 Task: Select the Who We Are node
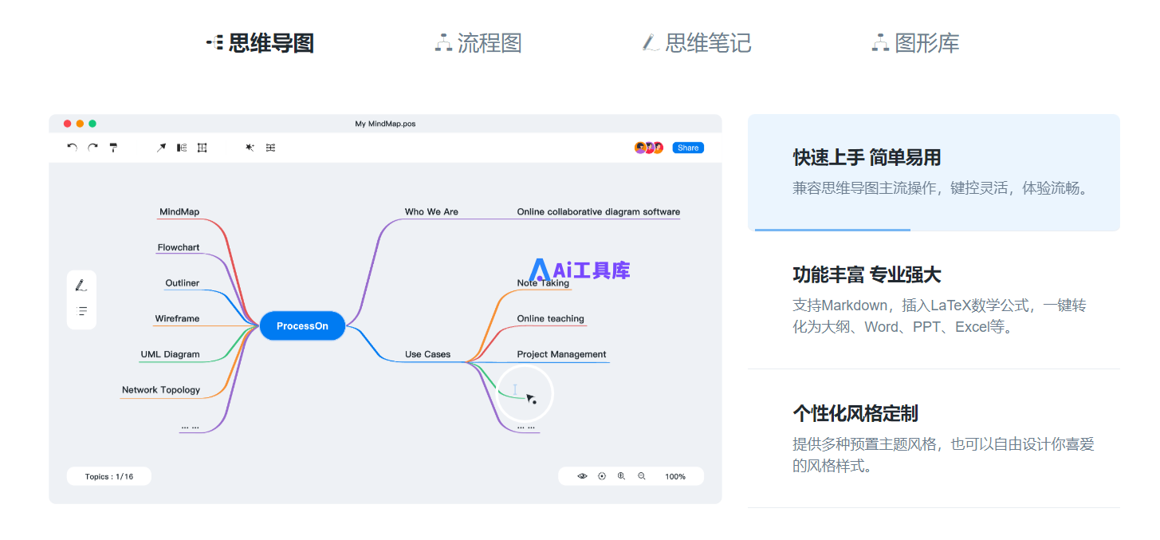(x=431, y=212)
